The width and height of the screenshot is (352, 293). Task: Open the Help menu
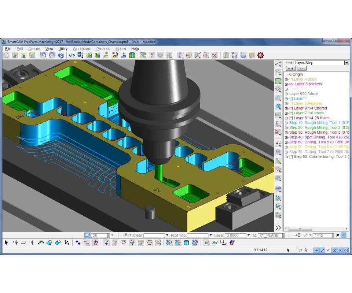click(135, 49)
